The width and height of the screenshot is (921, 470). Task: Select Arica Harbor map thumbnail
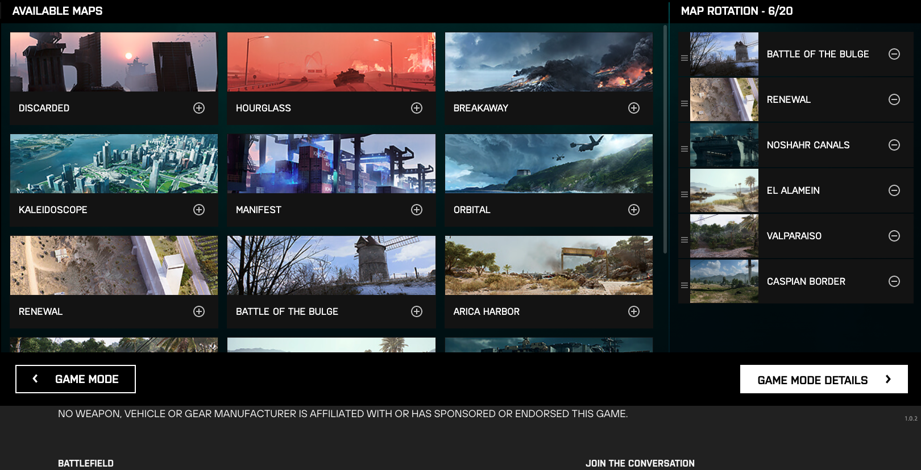click(549, 265)
